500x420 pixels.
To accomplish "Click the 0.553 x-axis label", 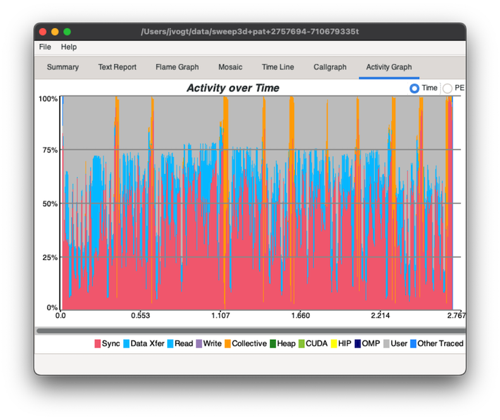I will (x=141, y=315).
